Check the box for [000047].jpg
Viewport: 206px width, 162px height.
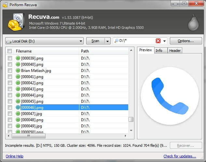click(10, 113)
